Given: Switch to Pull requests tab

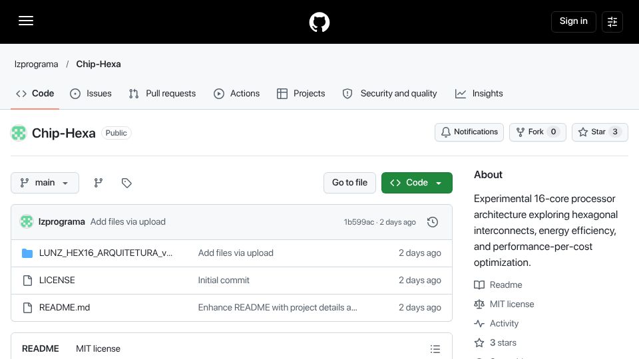Looking at the screenshot, I should 162,94.
